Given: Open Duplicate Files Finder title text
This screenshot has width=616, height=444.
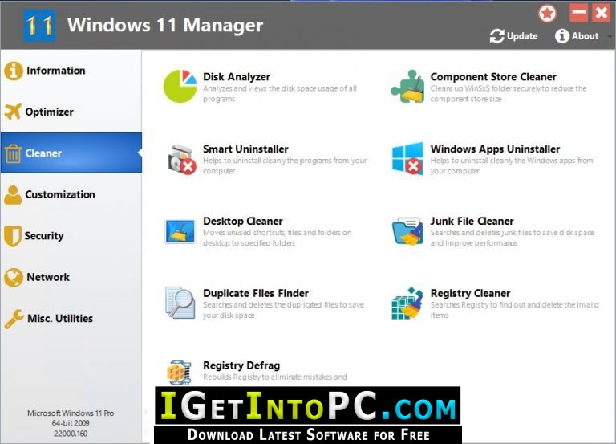Looking at the screenshot, I should pyautogui.click(x=256, y=293).
